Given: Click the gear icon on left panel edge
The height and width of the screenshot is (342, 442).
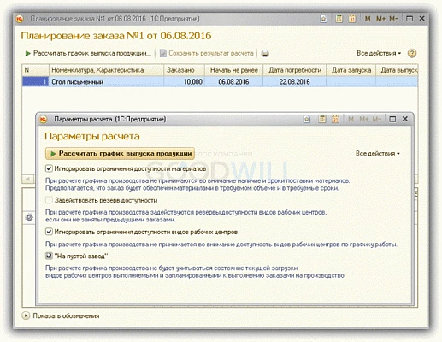Looking at the screenshot, I should click(29, 218).
